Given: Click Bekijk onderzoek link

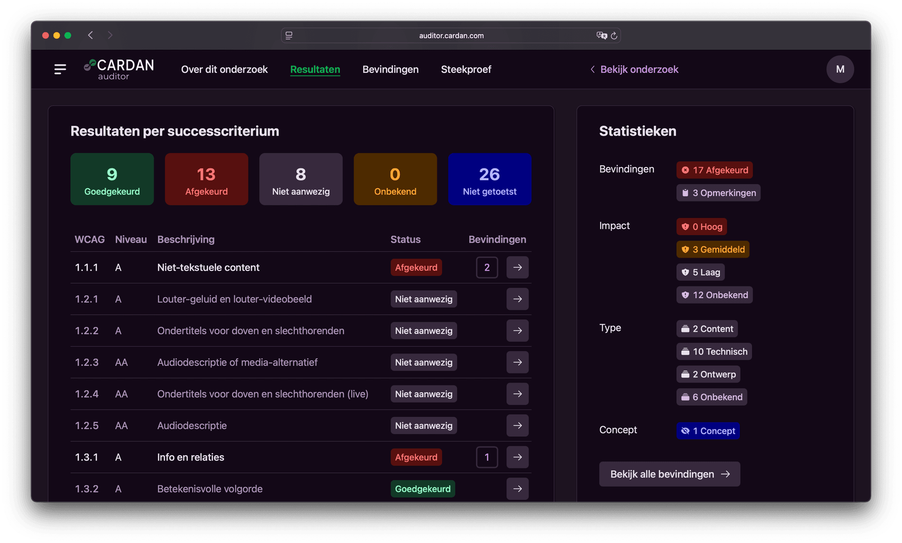Looking at the screenshot, I should pyautogui.click(x=634, y=69).
